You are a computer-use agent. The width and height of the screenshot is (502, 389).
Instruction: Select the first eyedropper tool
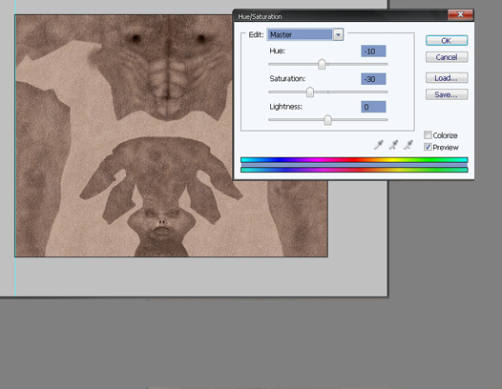[x=379, y=145]
